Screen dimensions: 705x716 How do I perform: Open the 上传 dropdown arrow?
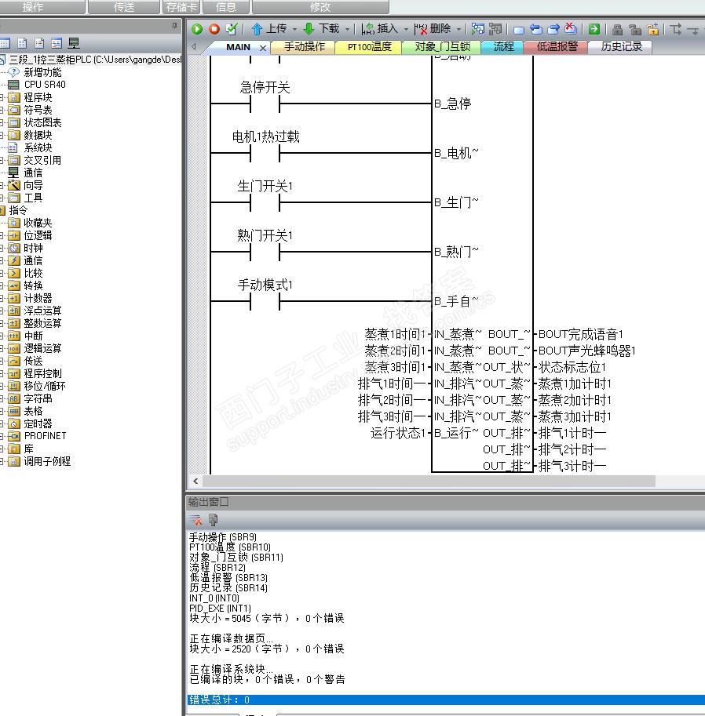[294, 29]
